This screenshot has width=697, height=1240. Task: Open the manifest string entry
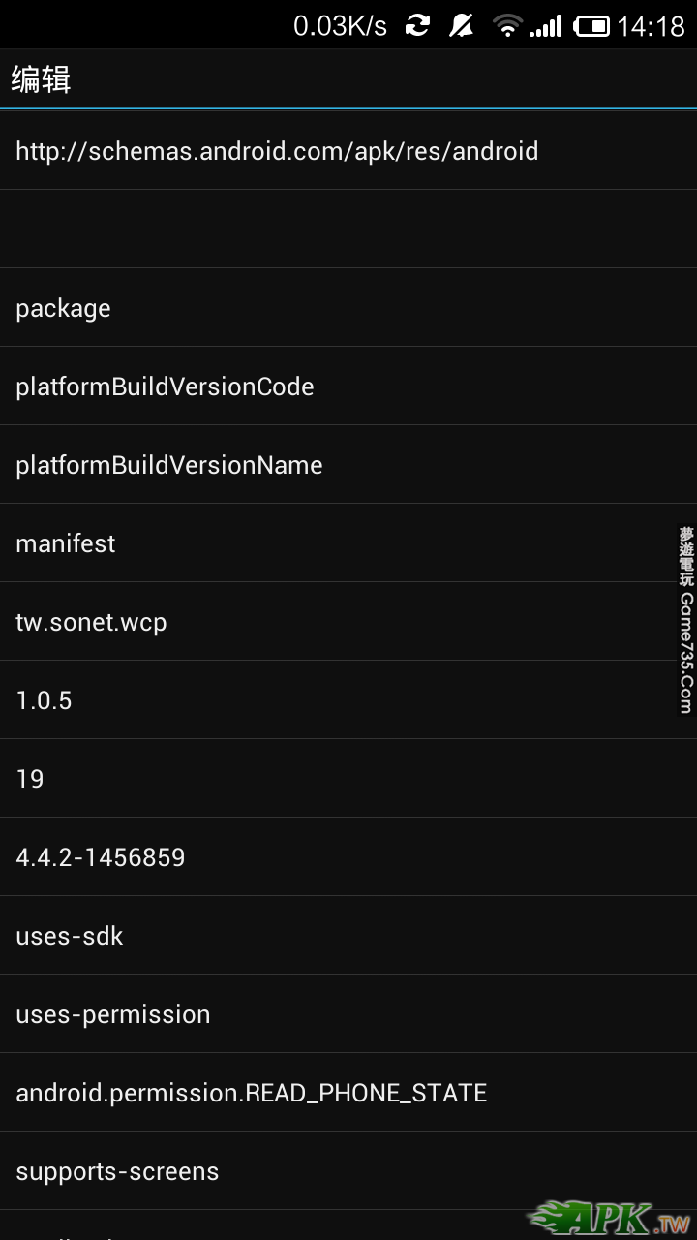66,543
